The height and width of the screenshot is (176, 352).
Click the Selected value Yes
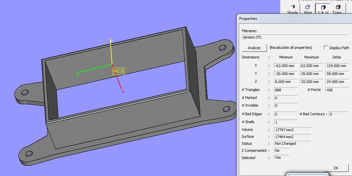tap(282, 158)
